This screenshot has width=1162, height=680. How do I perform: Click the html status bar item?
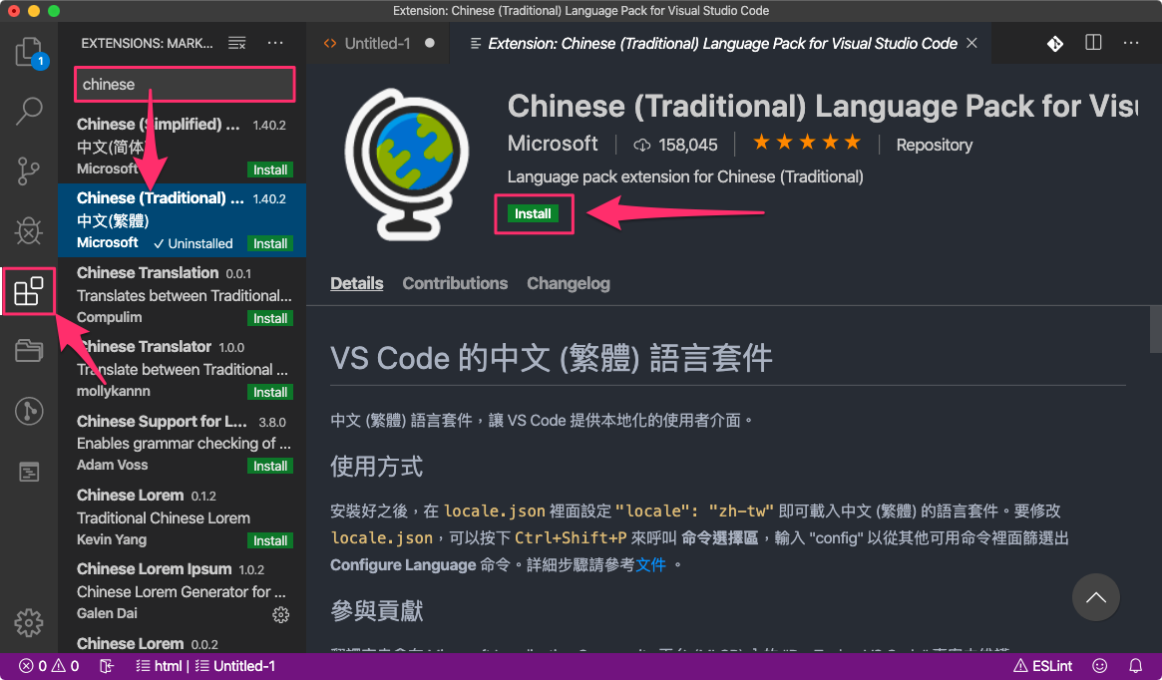click(159, 666)
